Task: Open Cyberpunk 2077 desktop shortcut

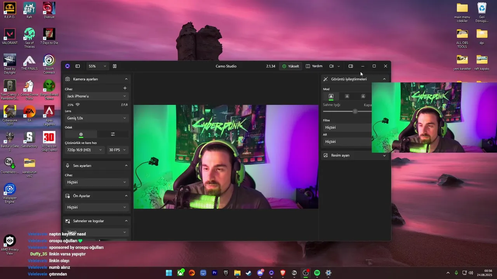Action: click(10, 115)
